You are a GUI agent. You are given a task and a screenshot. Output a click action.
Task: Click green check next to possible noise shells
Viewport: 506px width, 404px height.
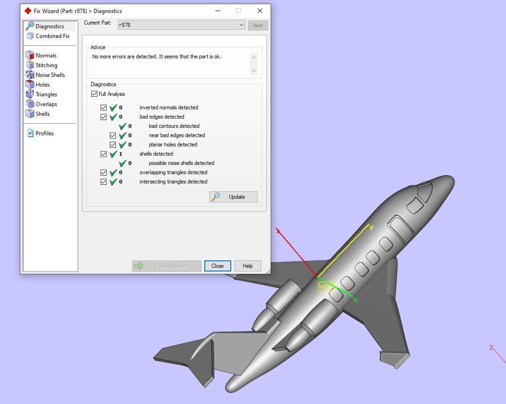[x=123, y=163]
